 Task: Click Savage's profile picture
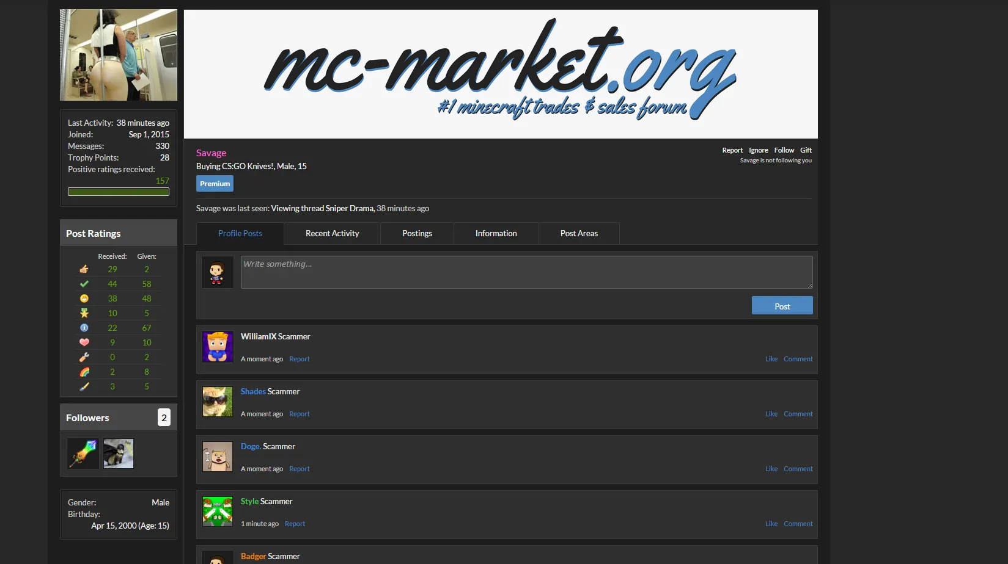[x=119, y=55]
